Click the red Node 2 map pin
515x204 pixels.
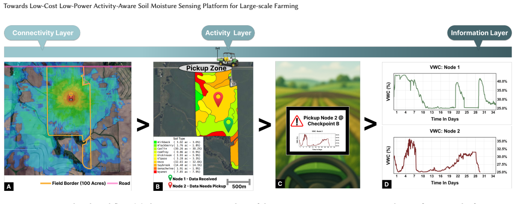(x=218, y=100)
